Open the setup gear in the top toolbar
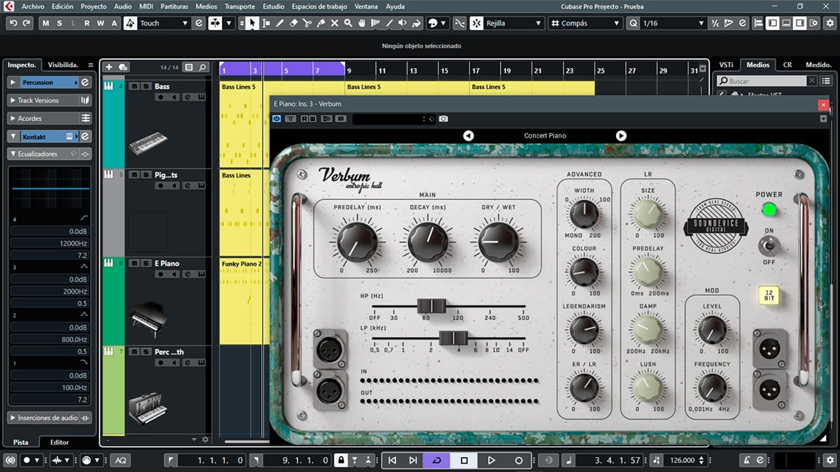The width and height of the screenshot is (840, 472). (829, 23)
